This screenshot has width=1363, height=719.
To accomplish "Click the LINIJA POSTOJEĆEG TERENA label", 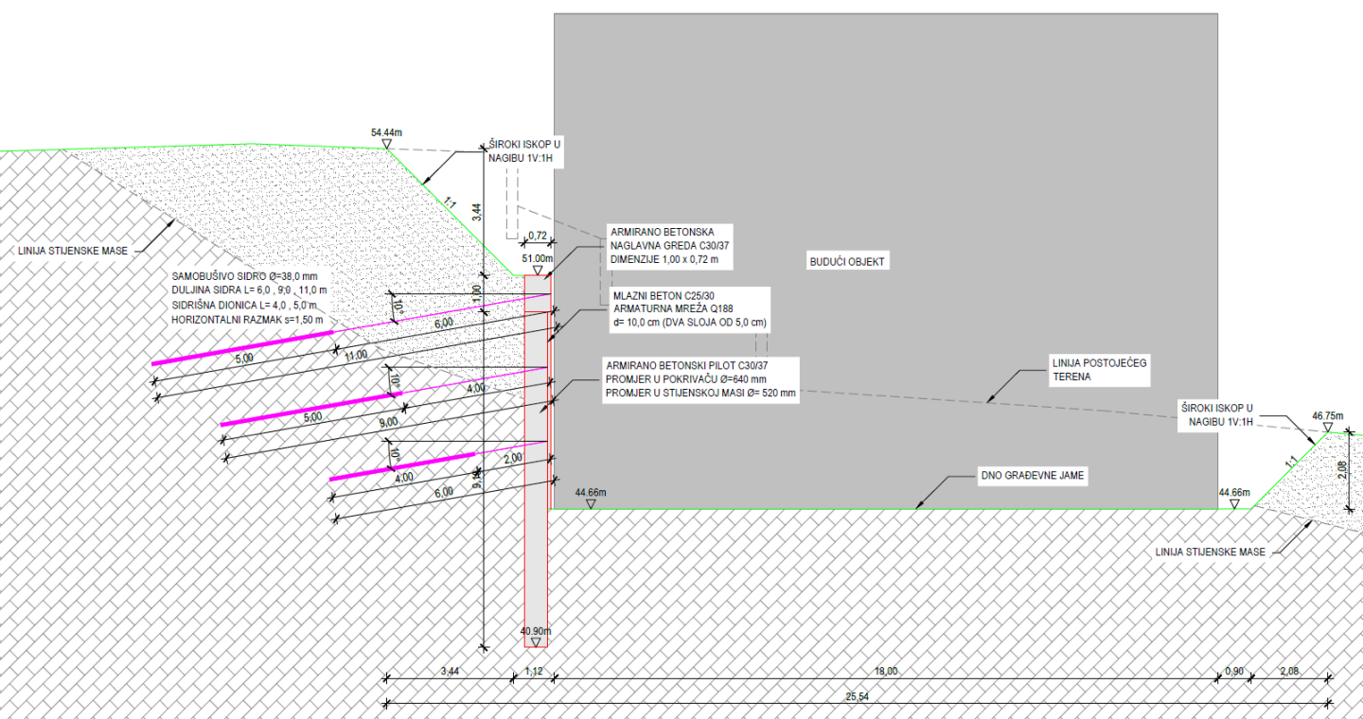I will (x=1101, y=369).
